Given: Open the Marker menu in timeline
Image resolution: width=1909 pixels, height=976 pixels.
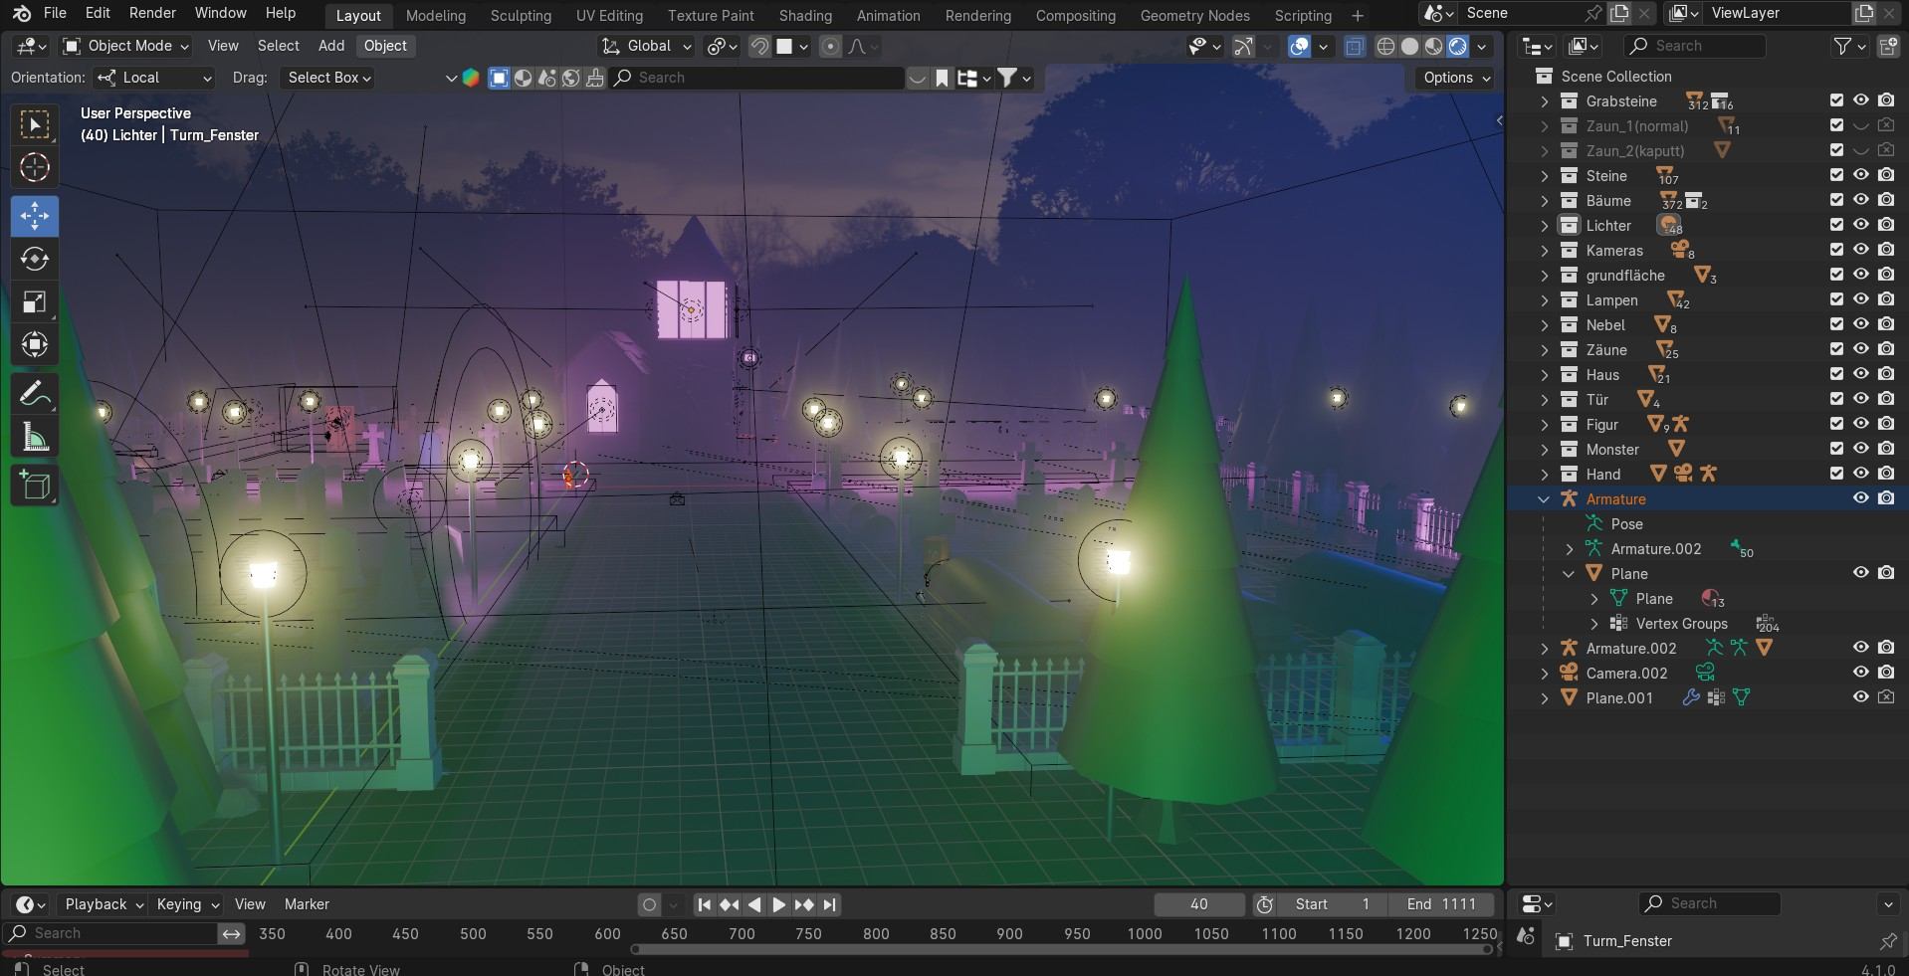Looking at the screenshot, I should (307, 904).
